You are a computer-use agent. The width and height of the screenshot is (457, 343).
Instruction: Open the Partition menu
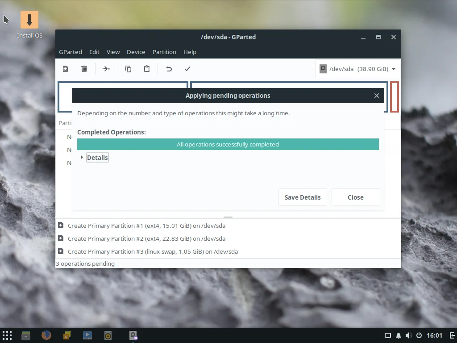pyautogui.click(x=164, y=52)
